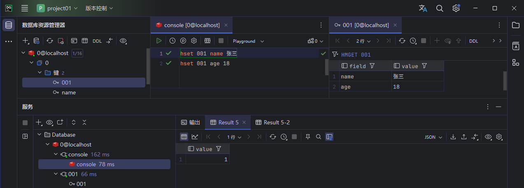
Task: Open the JSON format dropdown
Action: (x=433, y=137)
